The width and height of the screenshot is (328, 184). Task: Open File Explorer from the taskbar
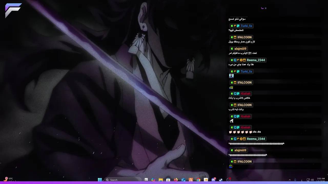pyautogui.click(x=161, y=180)
